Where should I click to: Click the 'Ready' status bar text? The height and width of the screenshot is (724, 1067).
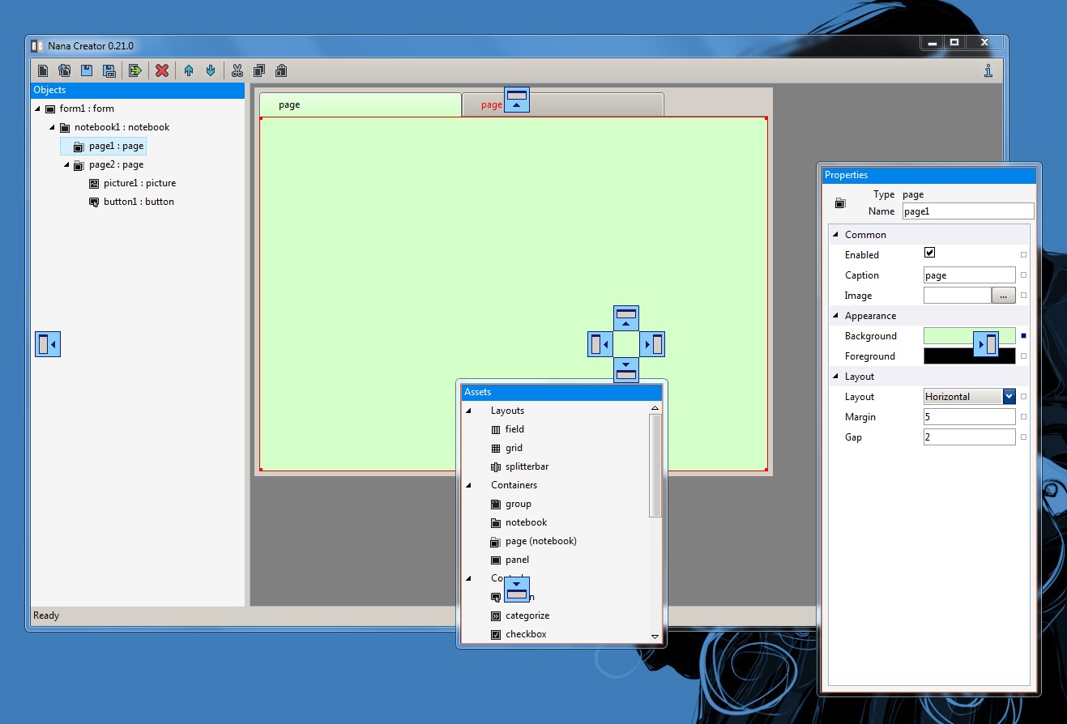click(x=46, y=615)
